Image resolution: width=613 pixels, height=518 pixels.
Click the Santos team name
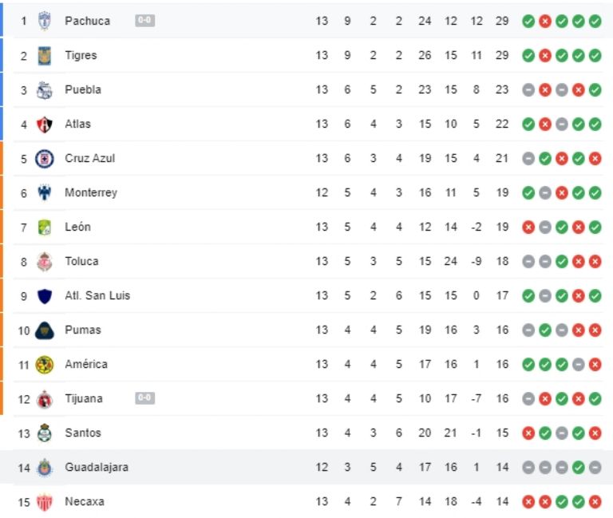coord(83,433)
